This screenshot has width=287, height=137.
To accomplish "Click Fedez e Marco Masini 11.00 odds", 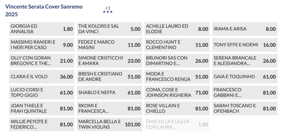I will point(109,45).
